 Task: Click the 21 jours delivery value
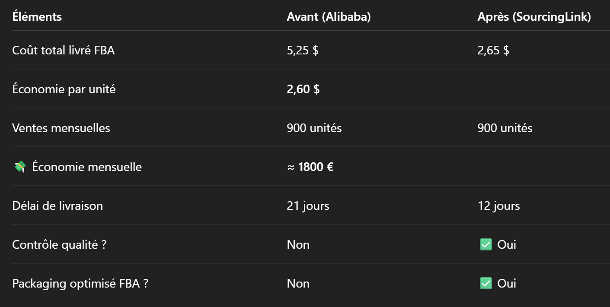(308, 206)
